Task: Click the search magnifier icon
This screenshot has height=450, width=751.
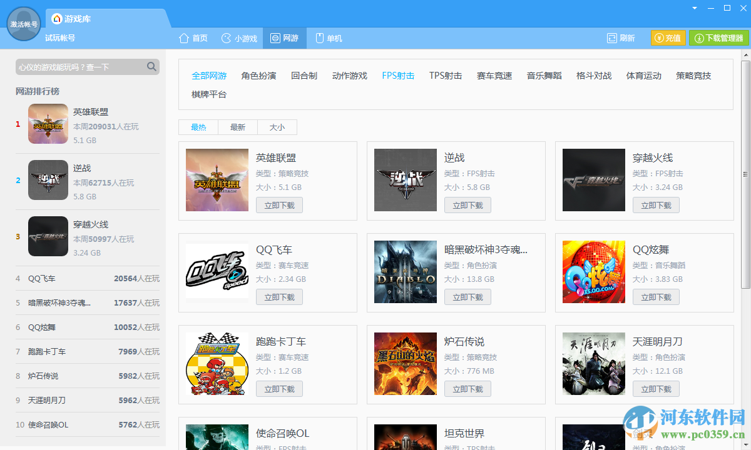Action: click(x=151, y=66)
